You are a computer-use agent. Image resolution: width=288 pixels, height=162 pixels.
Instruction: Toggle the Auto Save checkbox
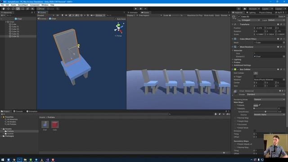click(x=115, y=19)
